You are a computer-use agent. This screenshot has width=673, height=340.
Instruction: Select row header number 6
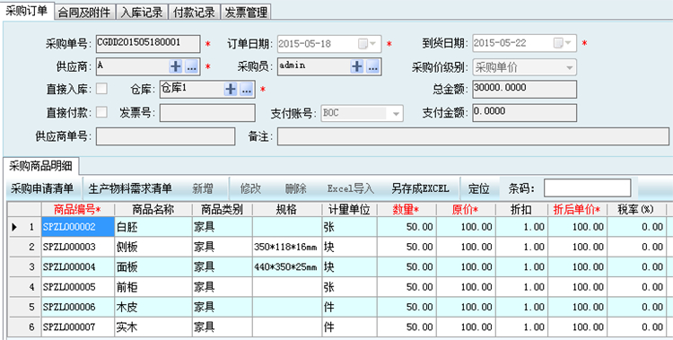tap(25, 327)
